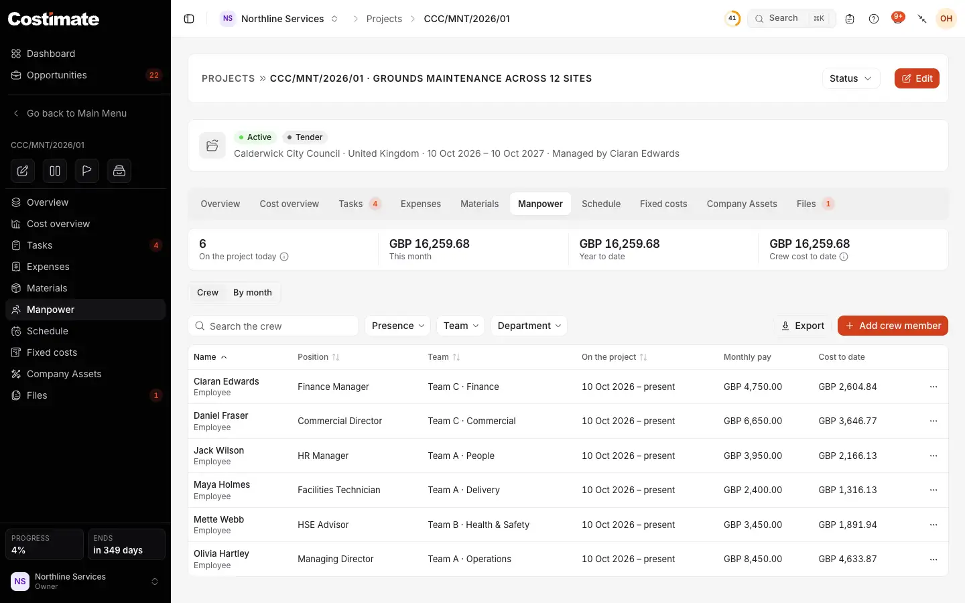Viewport: 965px width, 603px height.
Task: Open notifications with 9+ badge
Action: [898, 18]
